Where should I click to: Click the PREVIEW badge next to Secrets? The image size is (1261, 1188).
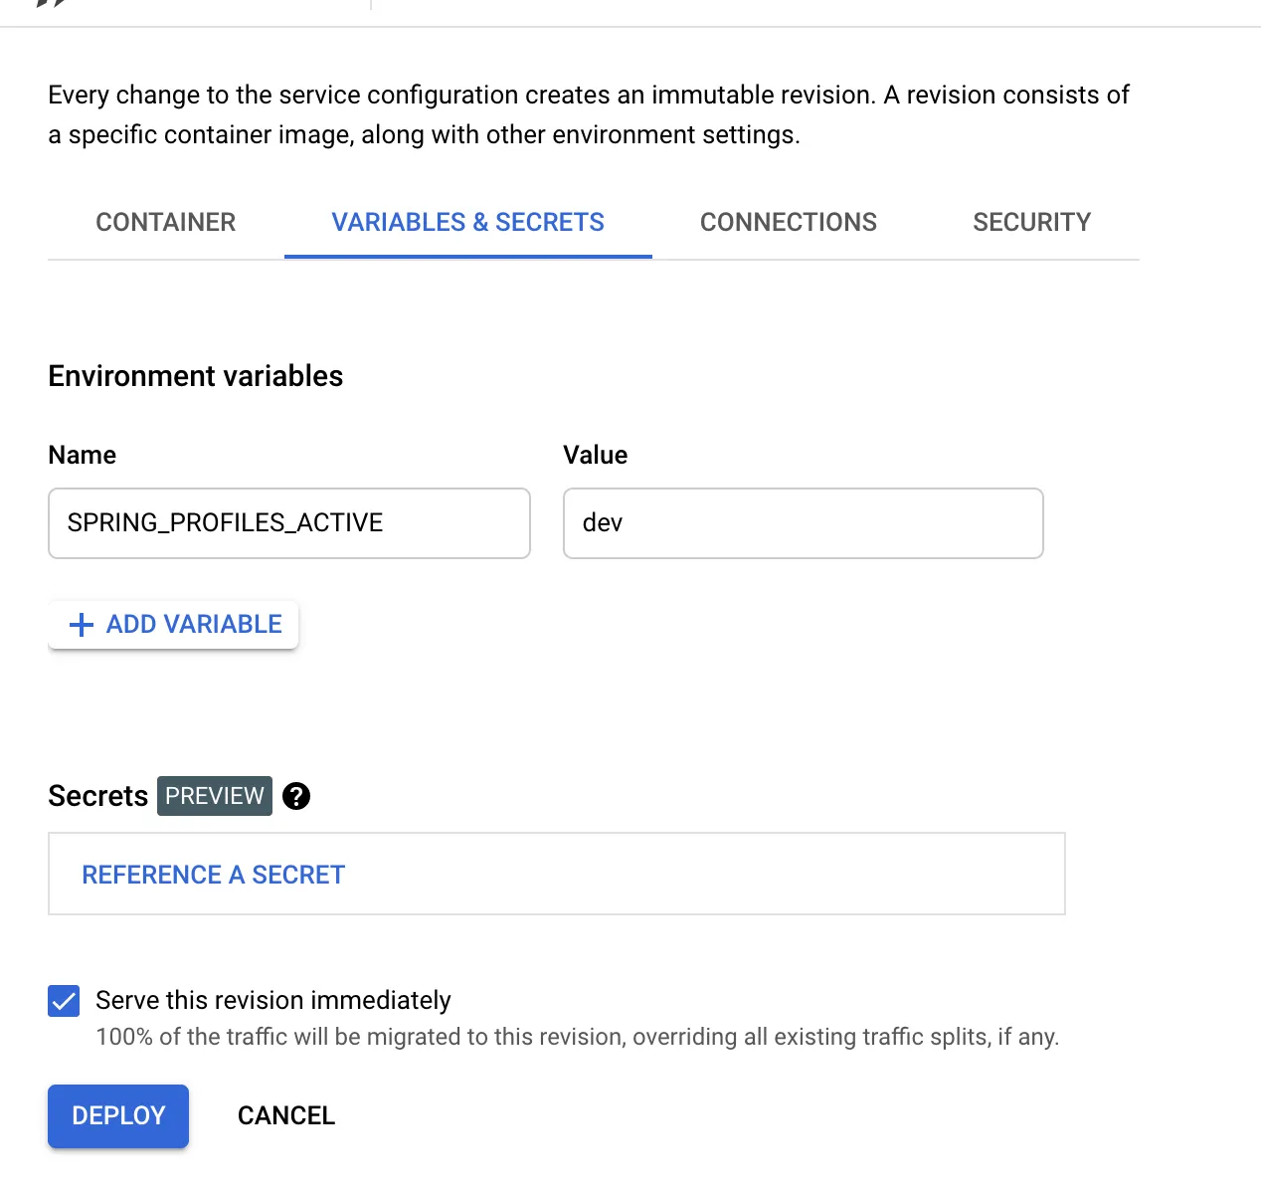point(215,796)
